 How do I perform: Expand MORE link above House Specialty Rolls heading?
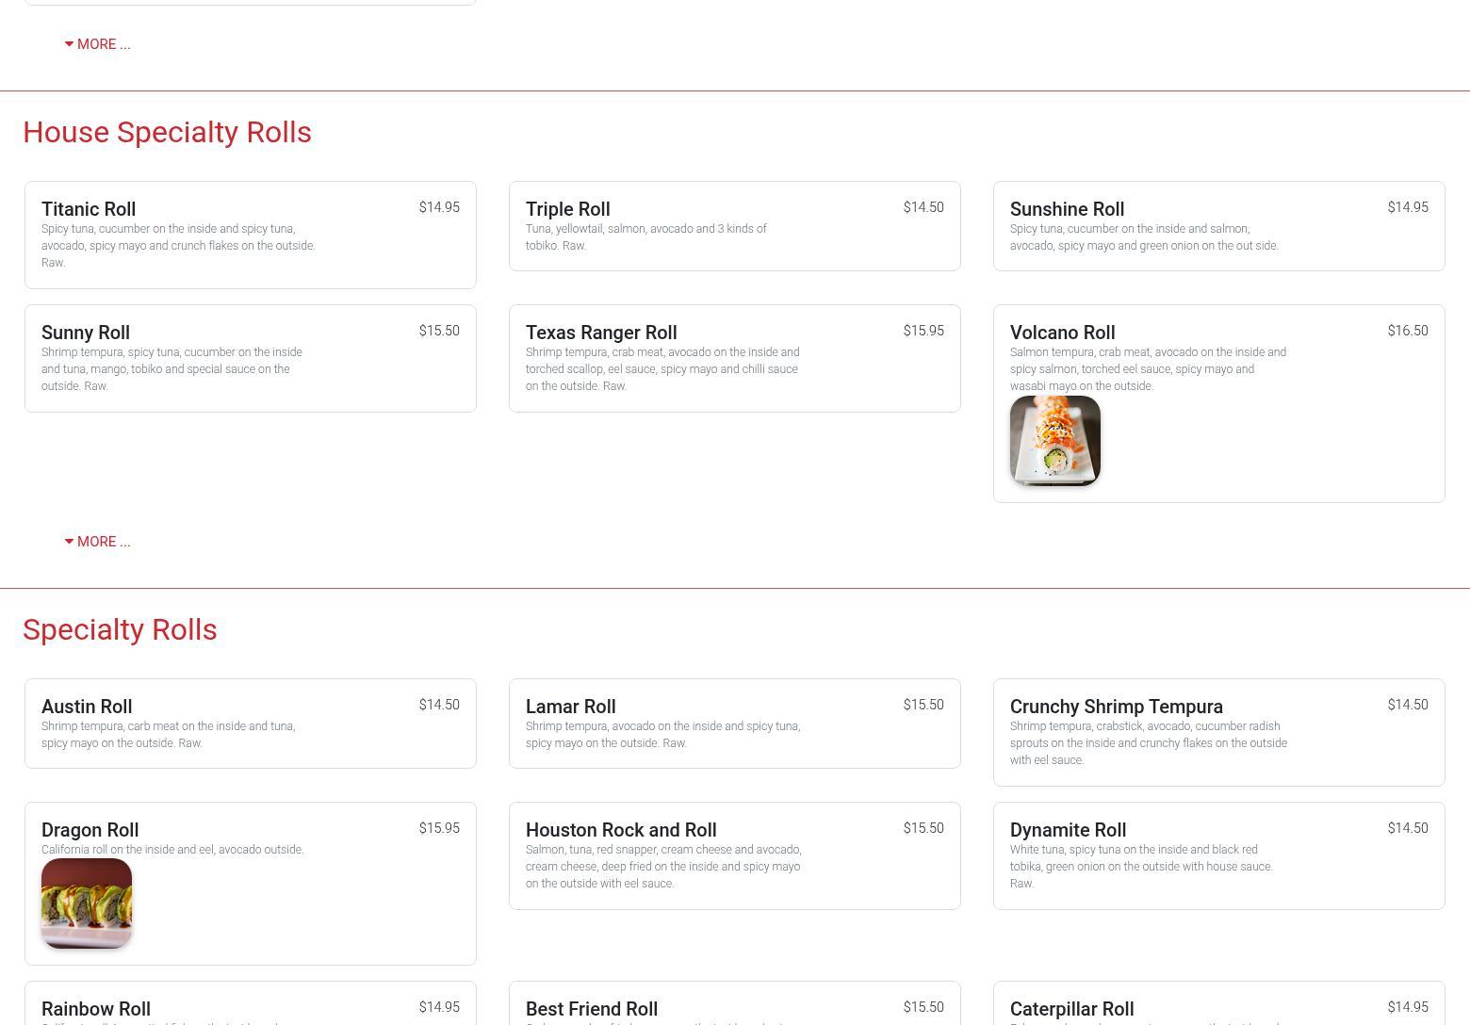pyautogui.click(x=98, y=44)
